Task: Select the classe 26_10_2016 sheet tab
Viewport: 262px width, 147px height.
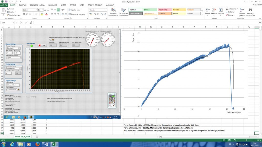Action: (x=23, y=137)
